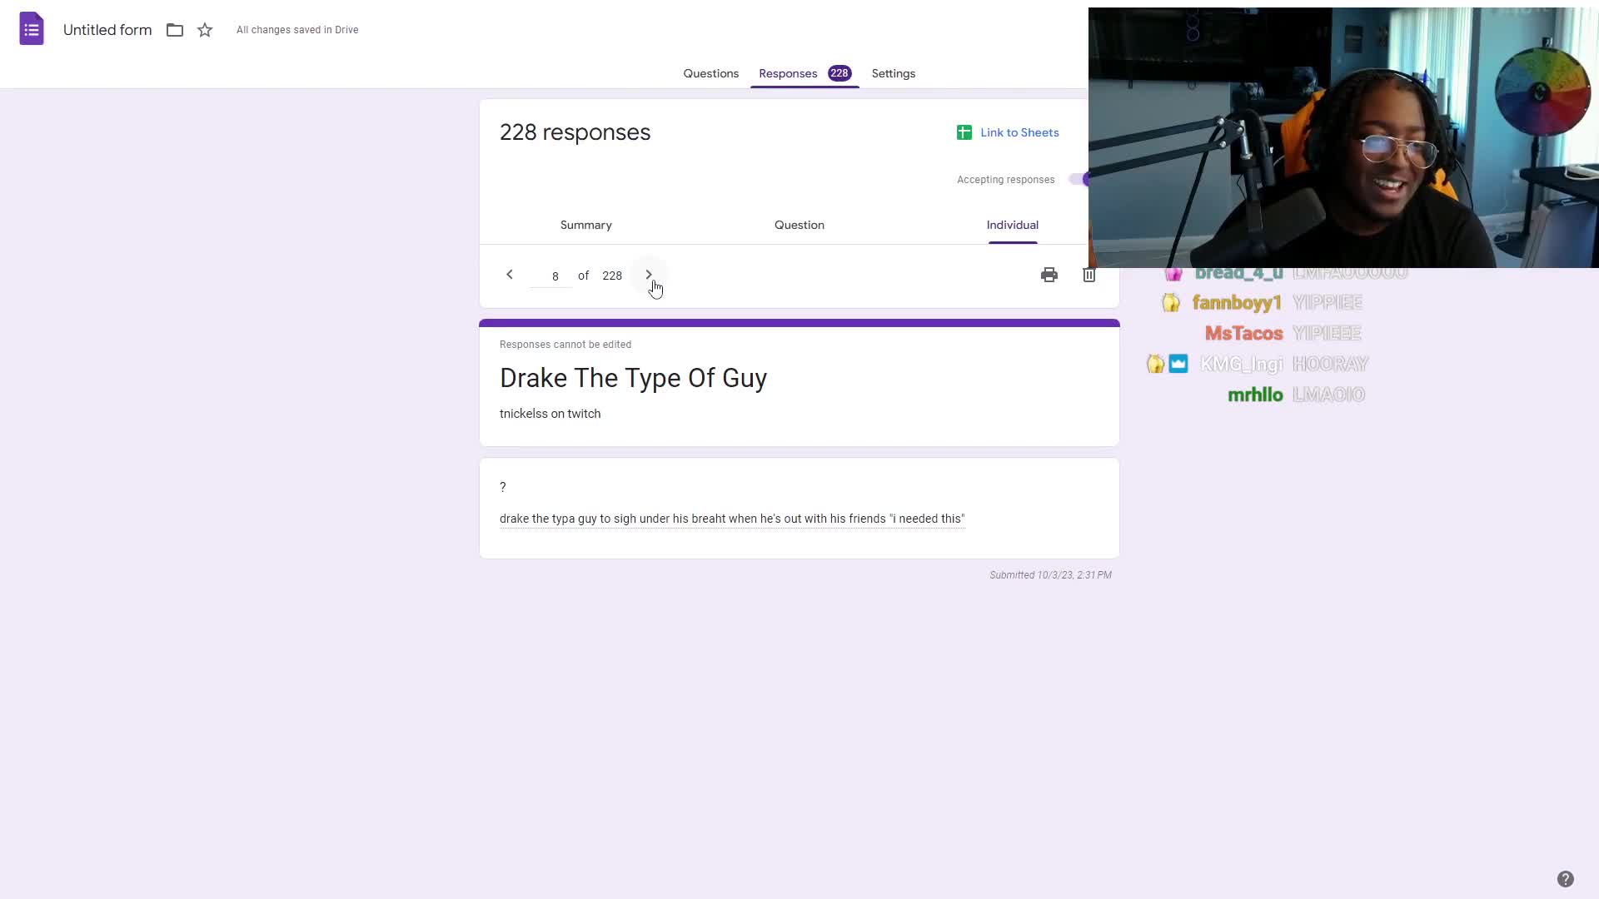The height and width of the screenshot is (899, 1599).
Task: Click the Sheets icon beside Link to Sheets
Action: pyautogui.click(x=964, y=132)
